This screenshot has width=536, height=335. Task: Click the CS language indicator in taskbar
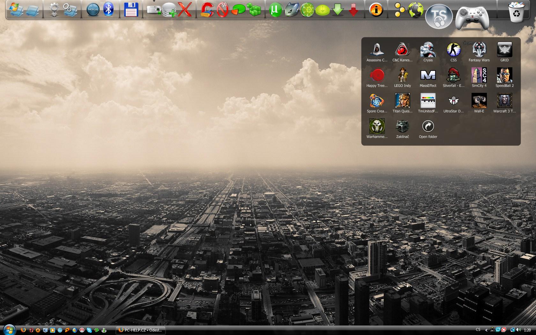[x=478, y=330]
